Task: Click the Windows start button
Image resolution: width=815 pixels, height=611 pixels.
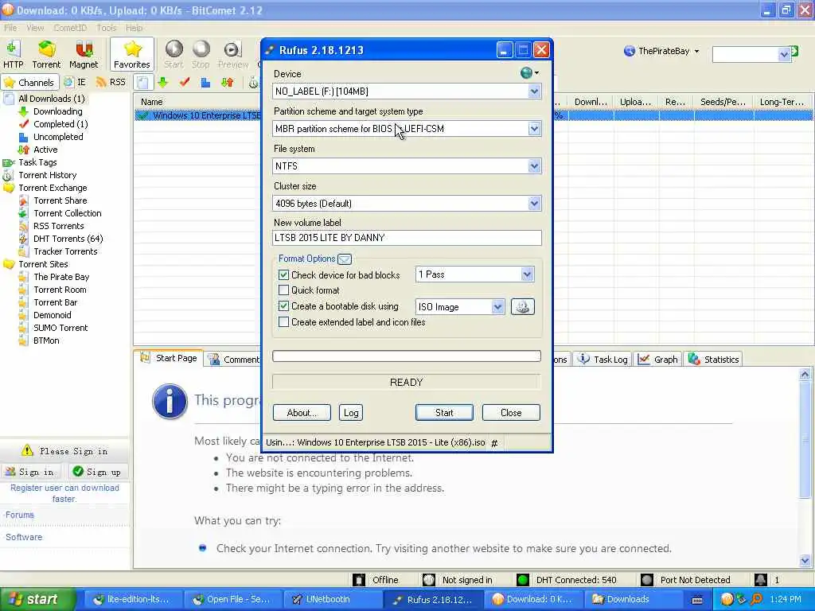Action: coord(37,599)
